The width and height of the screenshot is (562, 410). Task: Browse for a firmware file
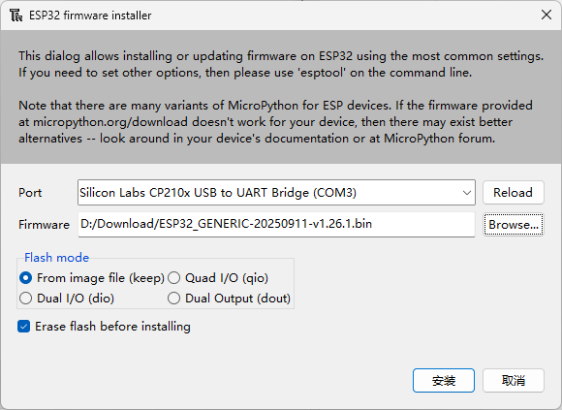coord(514,224)
